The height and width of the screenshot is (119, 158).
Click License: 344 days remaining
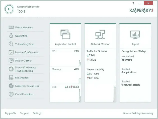[138, 113]
